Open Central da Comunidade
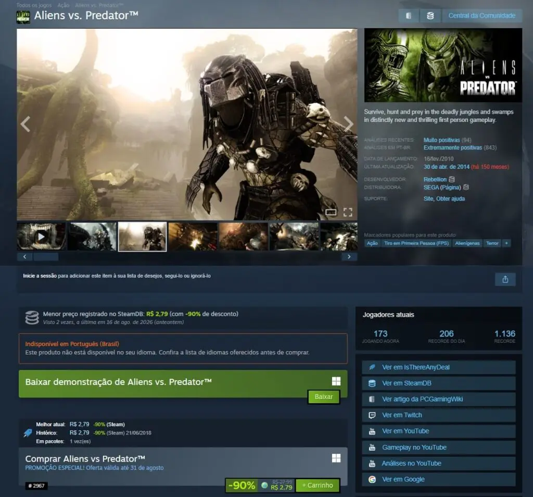 point(481,16)
